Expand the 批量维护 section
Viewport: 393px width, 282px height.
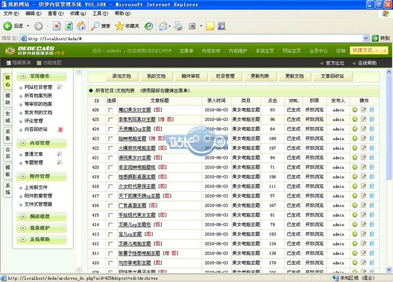coord(24,228)
